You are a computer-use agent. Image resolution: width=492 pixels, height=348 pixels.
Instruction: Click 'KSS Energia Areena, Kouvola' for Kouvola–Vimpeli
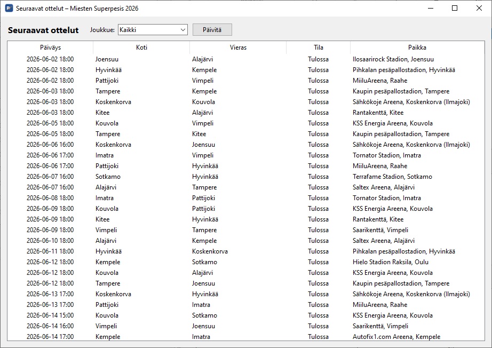pos(393,123)
